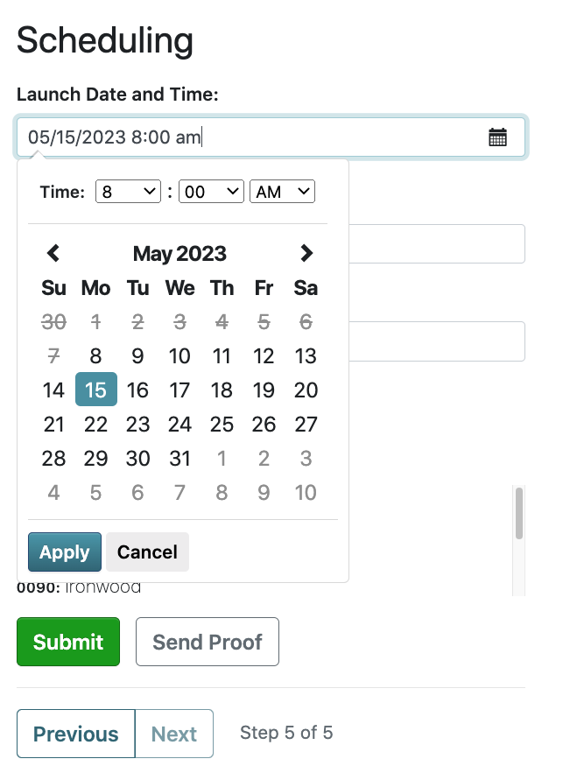Select May 26 in the calendar grid
This screenshot has height=780, width=563.
tap(264, 424)
